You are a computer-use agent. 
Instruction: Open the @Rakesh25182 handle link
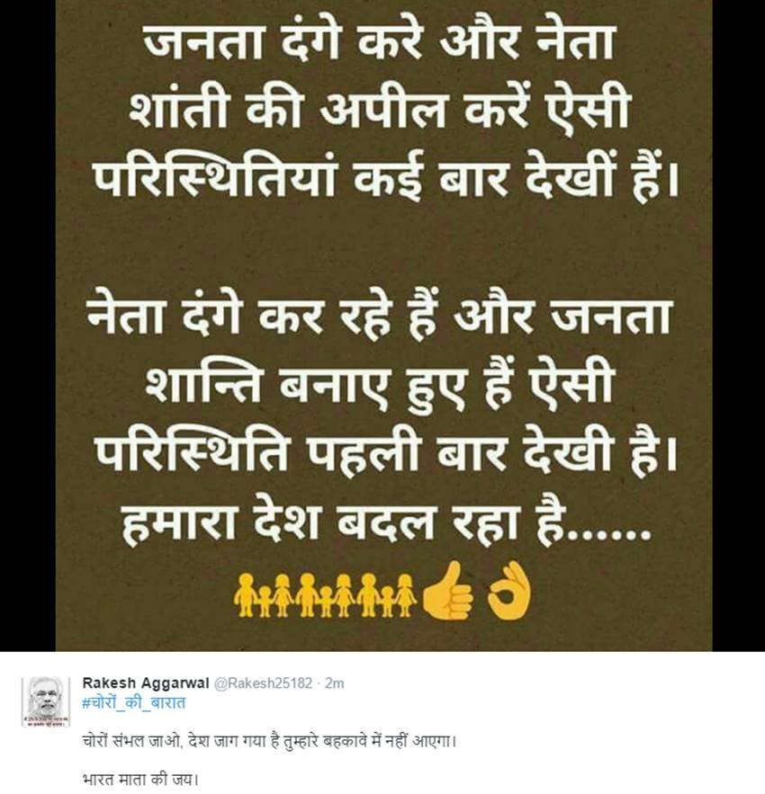tap(263, 683)
